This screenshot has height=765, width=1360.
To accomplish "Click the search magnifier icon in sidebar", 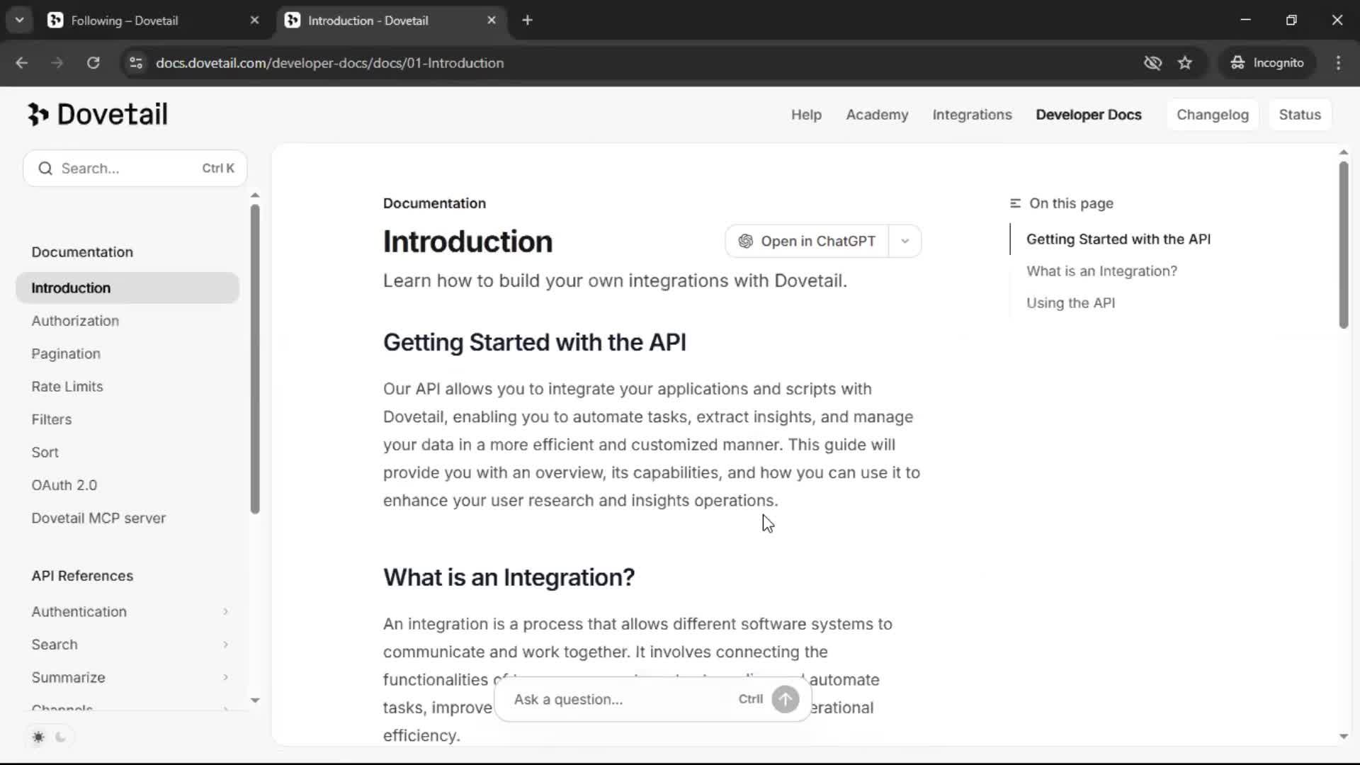I will (x=45, y=169).
